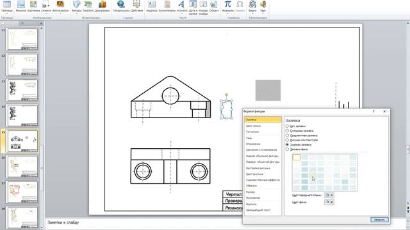Open Цвет переднего плана color dropdown
This screenshot has width=410, height=230.
pos(329,195)
